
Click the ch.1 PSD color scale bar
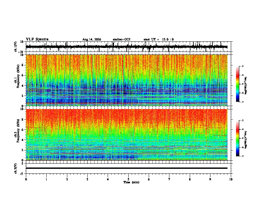pyautogui.click(x=238, y=84)
